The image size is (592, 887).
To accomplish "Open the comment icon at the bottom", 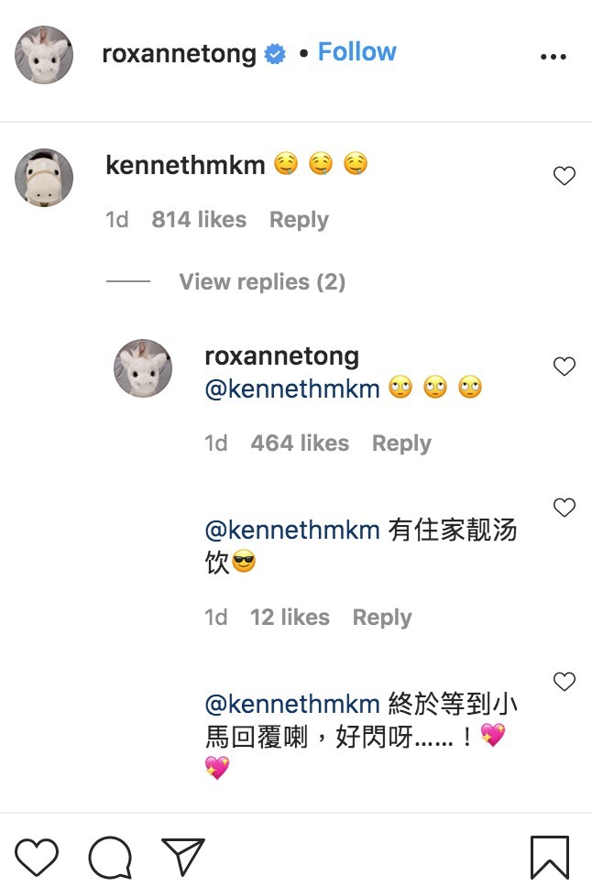I will pos(110,857).
